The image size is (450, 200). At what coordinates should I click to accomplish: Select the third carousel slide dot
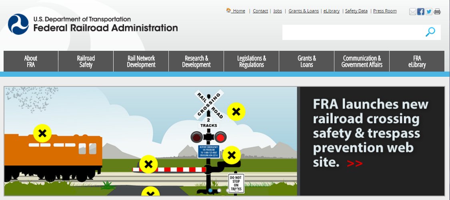(x=228, y=190)
